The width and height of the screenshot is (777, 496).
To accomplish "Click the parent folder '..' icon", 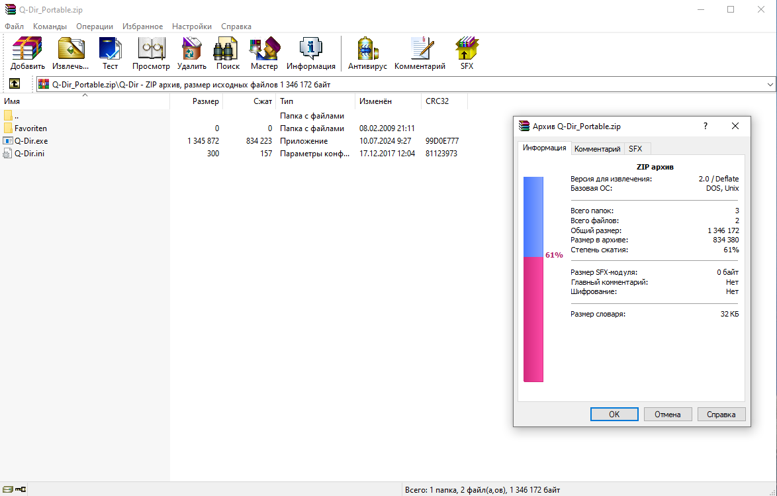I will click(x=8, y=116).
